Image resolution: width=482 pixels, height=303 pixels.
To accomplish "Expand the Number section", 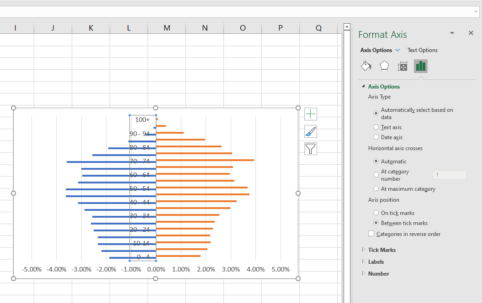I will pyautogui.click(x=377, y=273).
